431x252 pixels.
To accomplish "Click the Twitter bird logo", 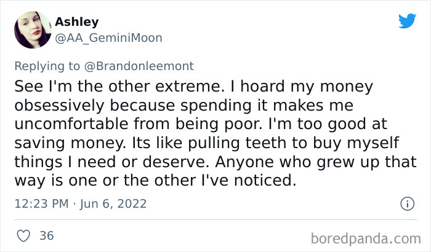I will [x=407, y=22].
